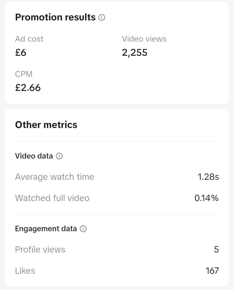Click the Video data section title
The height and width of the screenshot is (290, 234).
click(x=34, y=156)
